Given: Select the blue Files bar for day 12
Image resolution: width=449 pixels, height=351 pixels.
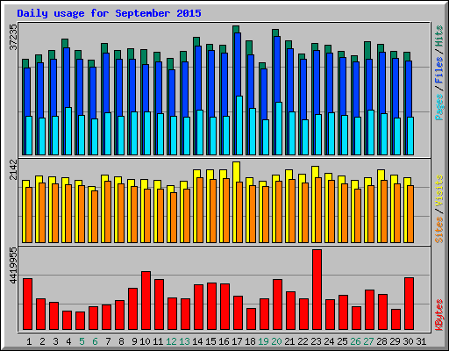Looking at the screenshot, I should (172, 93).
